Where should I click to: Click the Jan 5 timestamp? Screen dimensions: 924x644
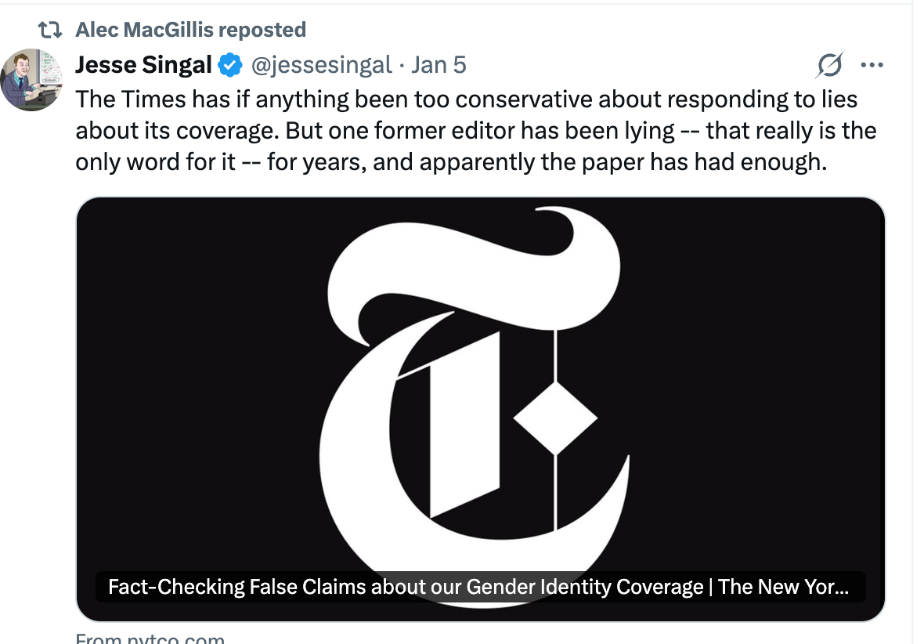pyautogui.click(x=439, y=65)
